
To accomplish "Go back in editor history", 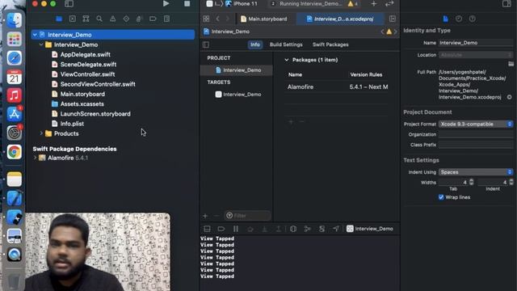I will (x=217, y=19).
